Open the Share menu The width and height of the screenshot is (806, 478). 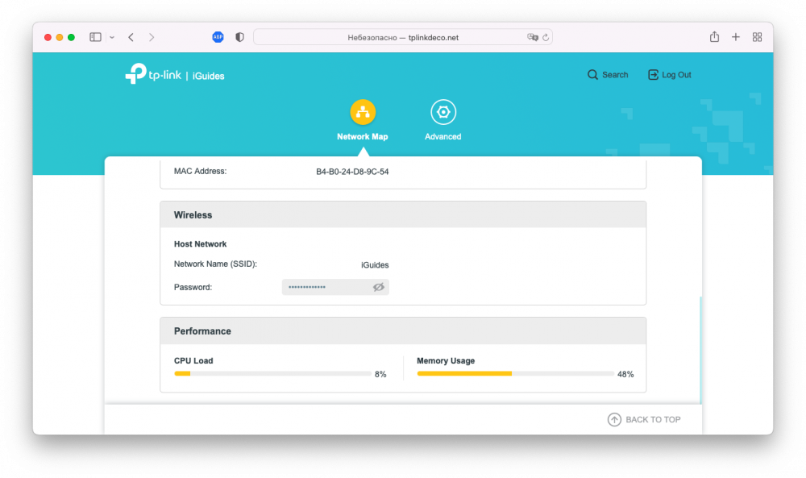tap(714, 36)
